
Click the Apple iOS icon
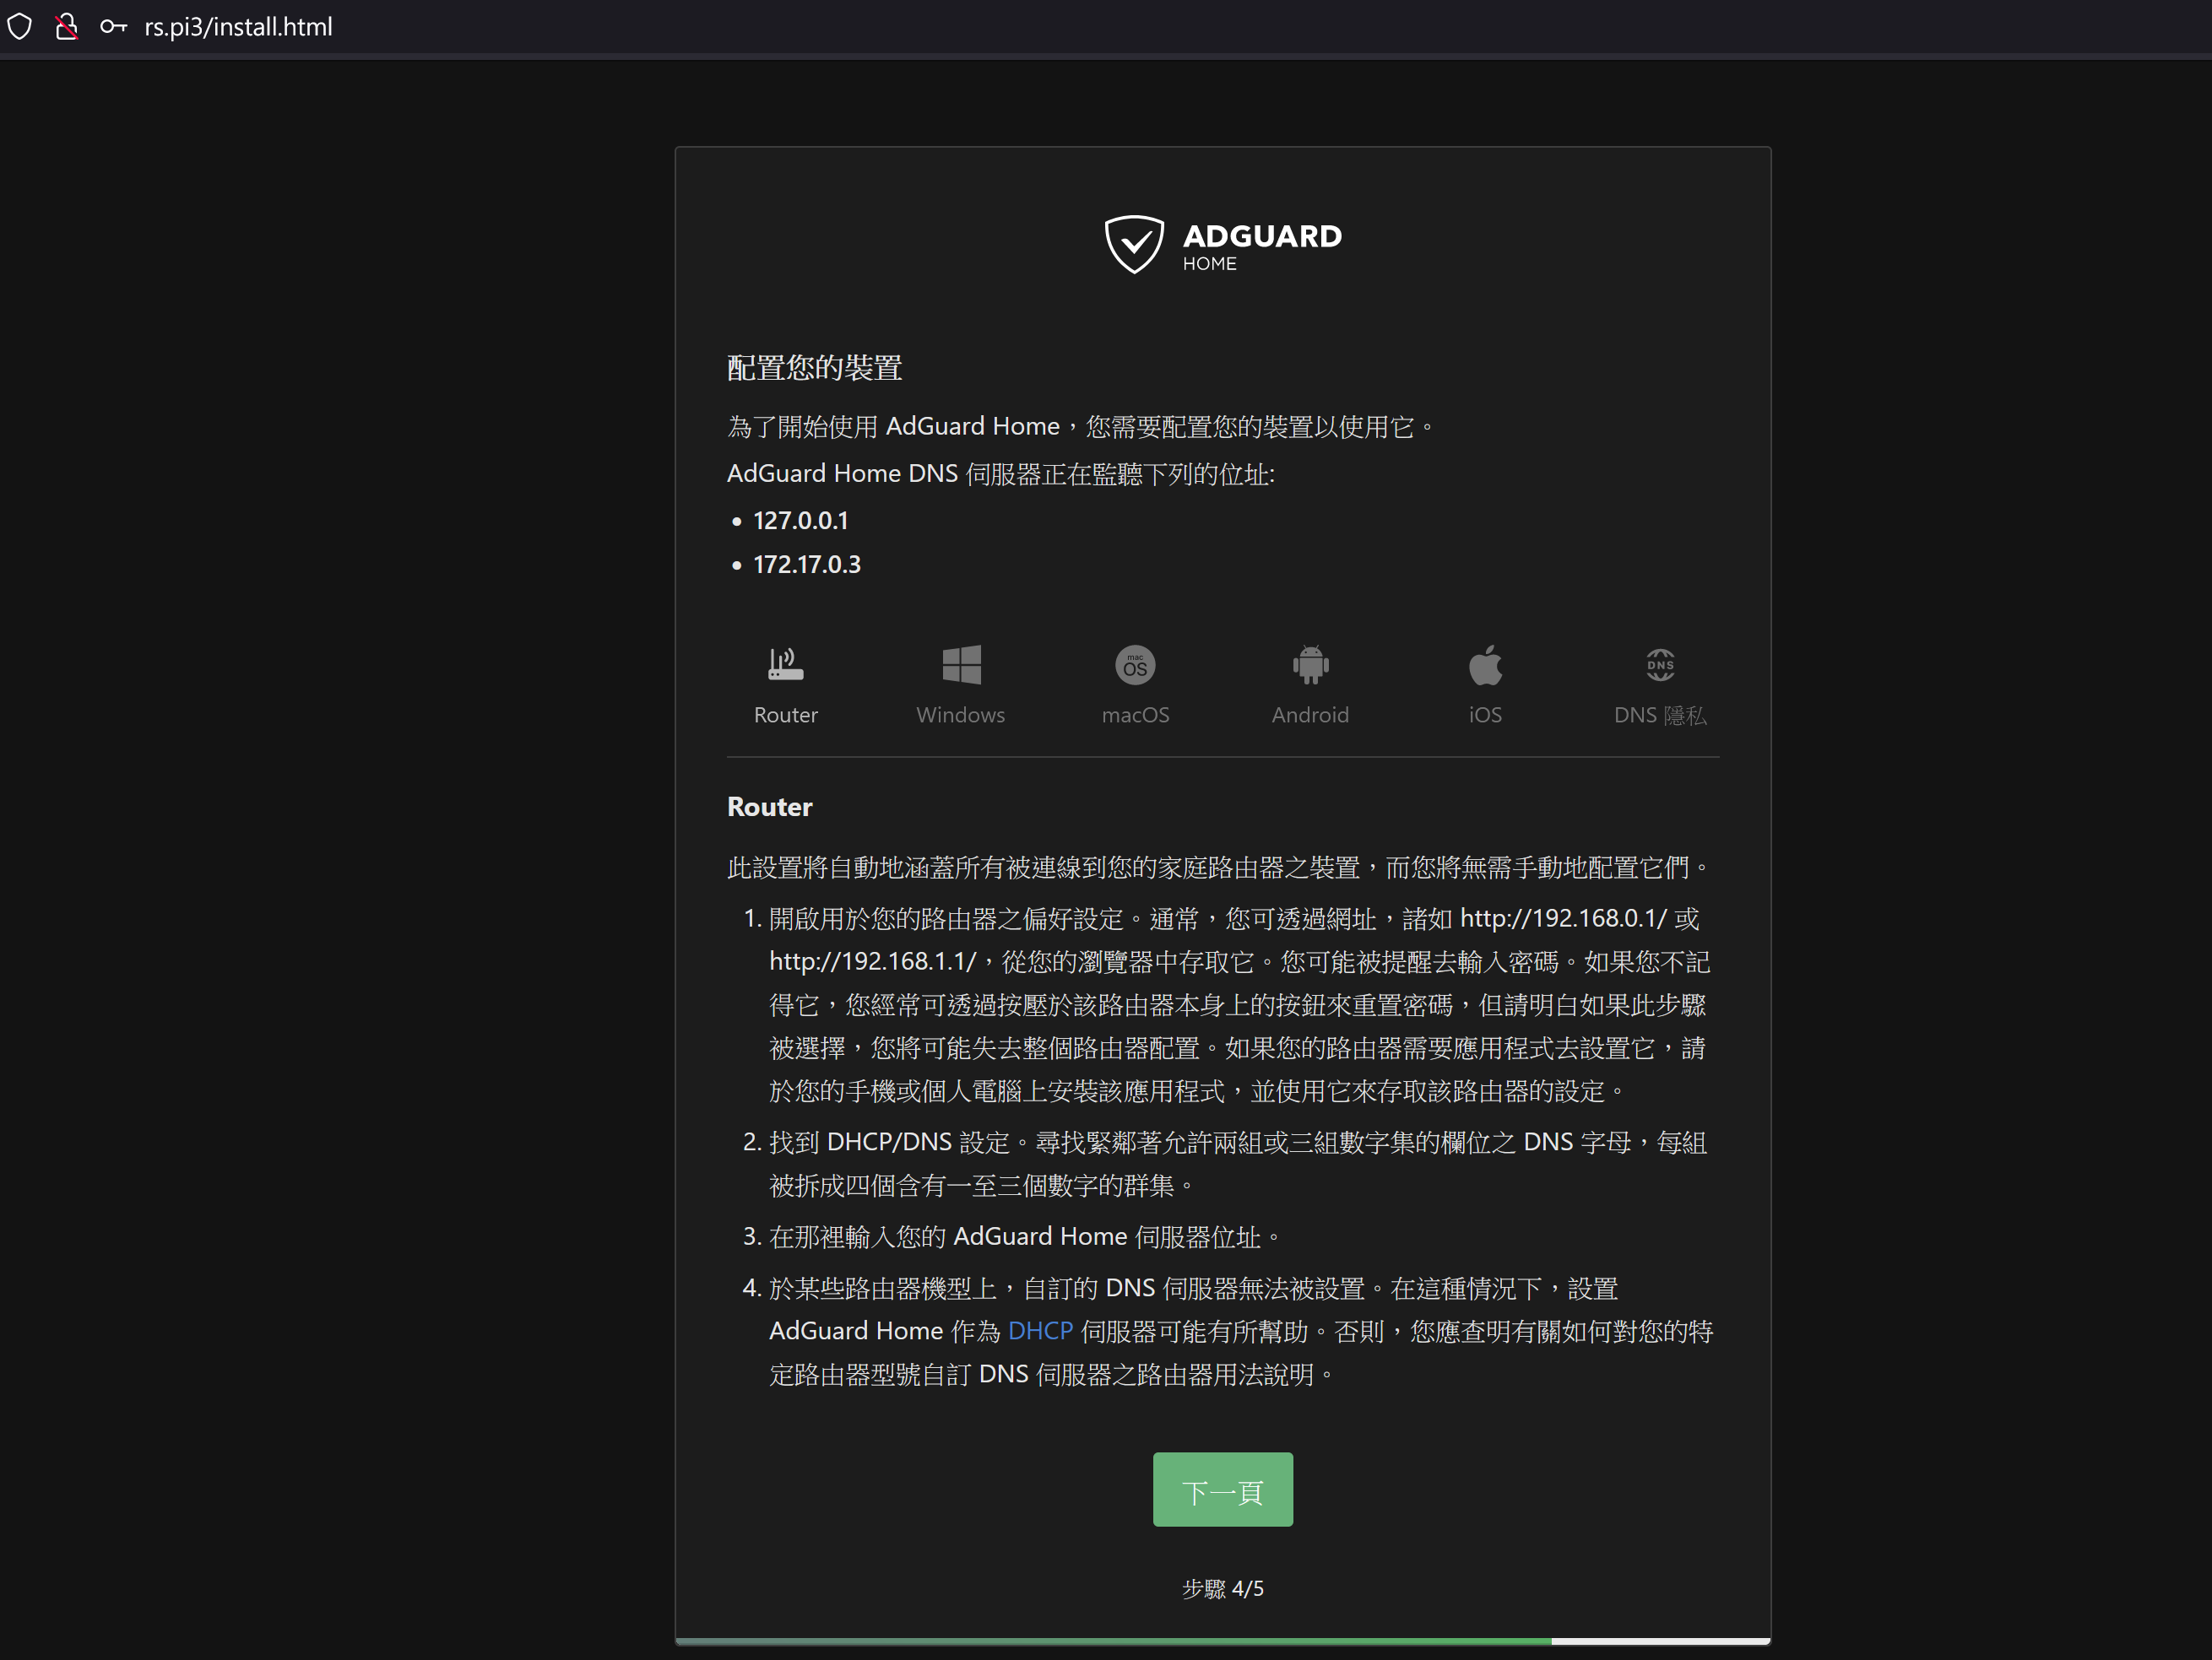1485,665
